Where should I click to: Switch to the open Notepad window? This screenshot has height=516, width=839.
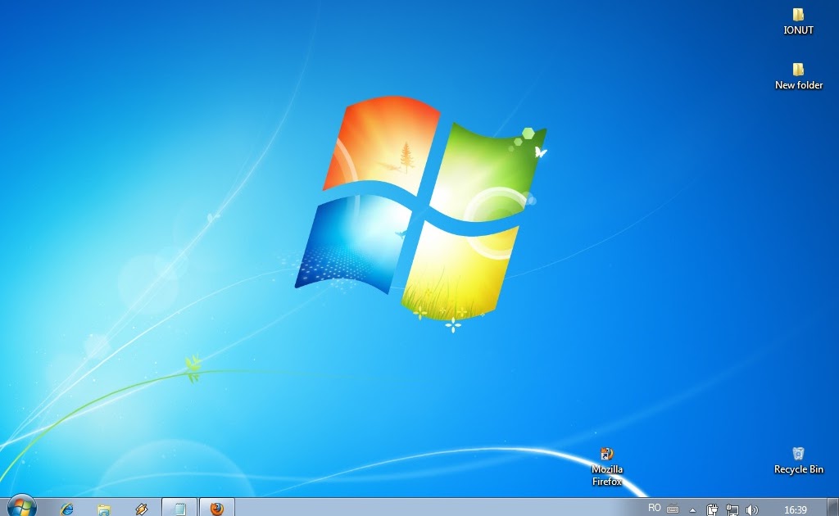point(179,508)
